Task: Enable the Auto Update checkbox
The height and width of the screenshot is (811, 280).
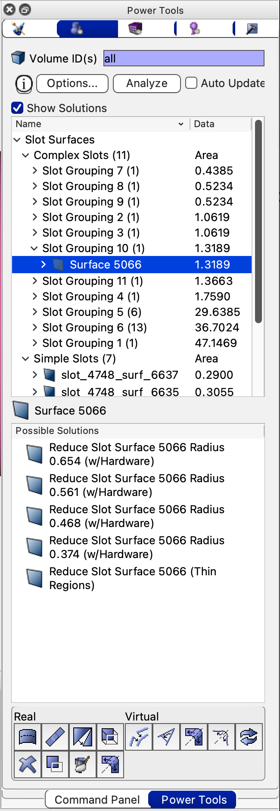Action: [191, 83]
